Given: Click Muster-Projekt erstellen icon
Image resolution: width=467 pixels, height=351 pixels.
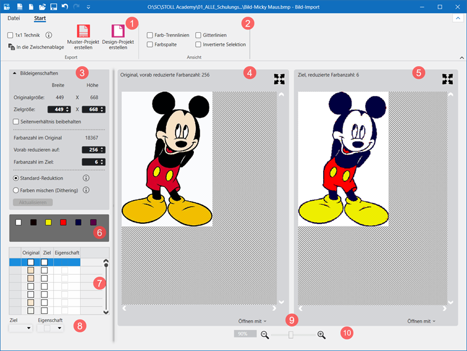Looking at the screenshot, I should [x=83, y=31].
